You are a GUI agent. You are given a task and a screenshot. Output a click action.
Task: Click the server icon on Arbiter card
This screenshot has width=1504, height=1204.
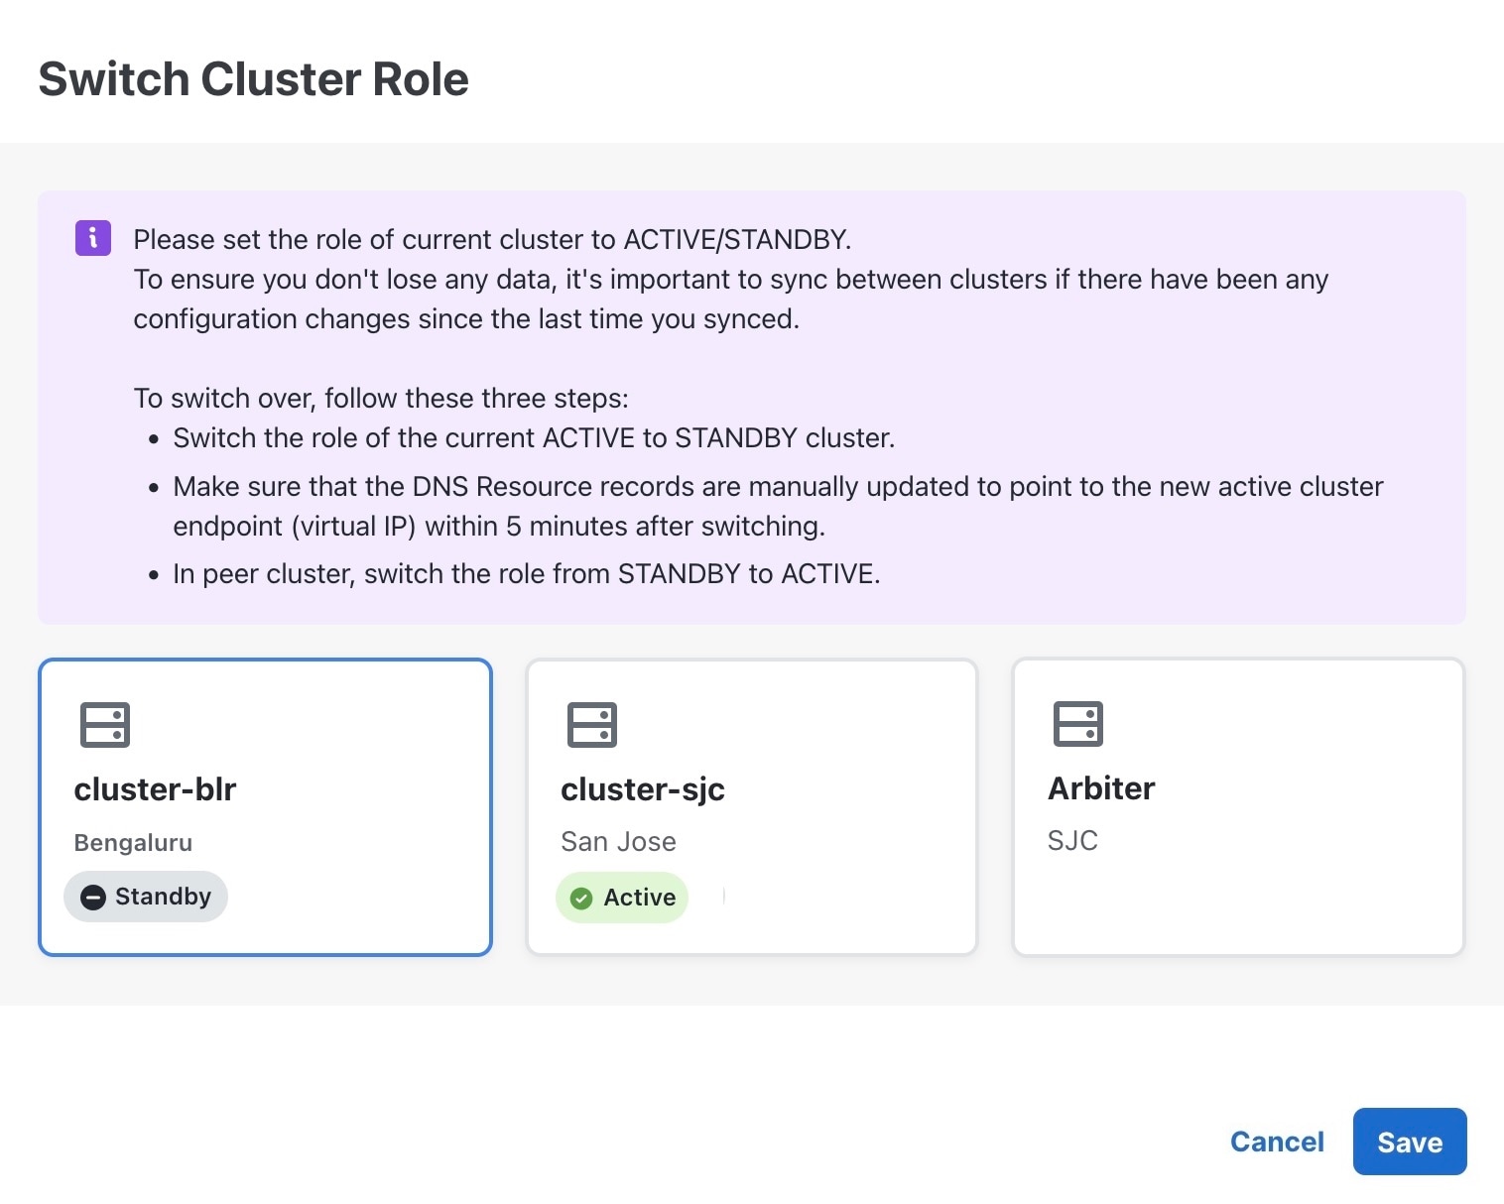(1078, 724)
